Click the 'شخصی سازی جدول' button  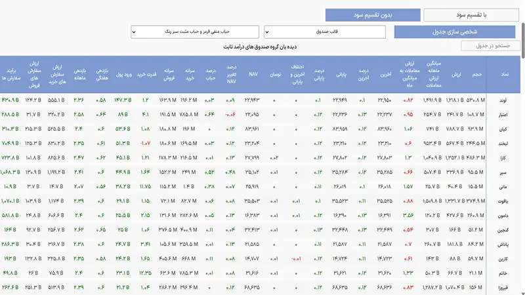pos(454,31)
